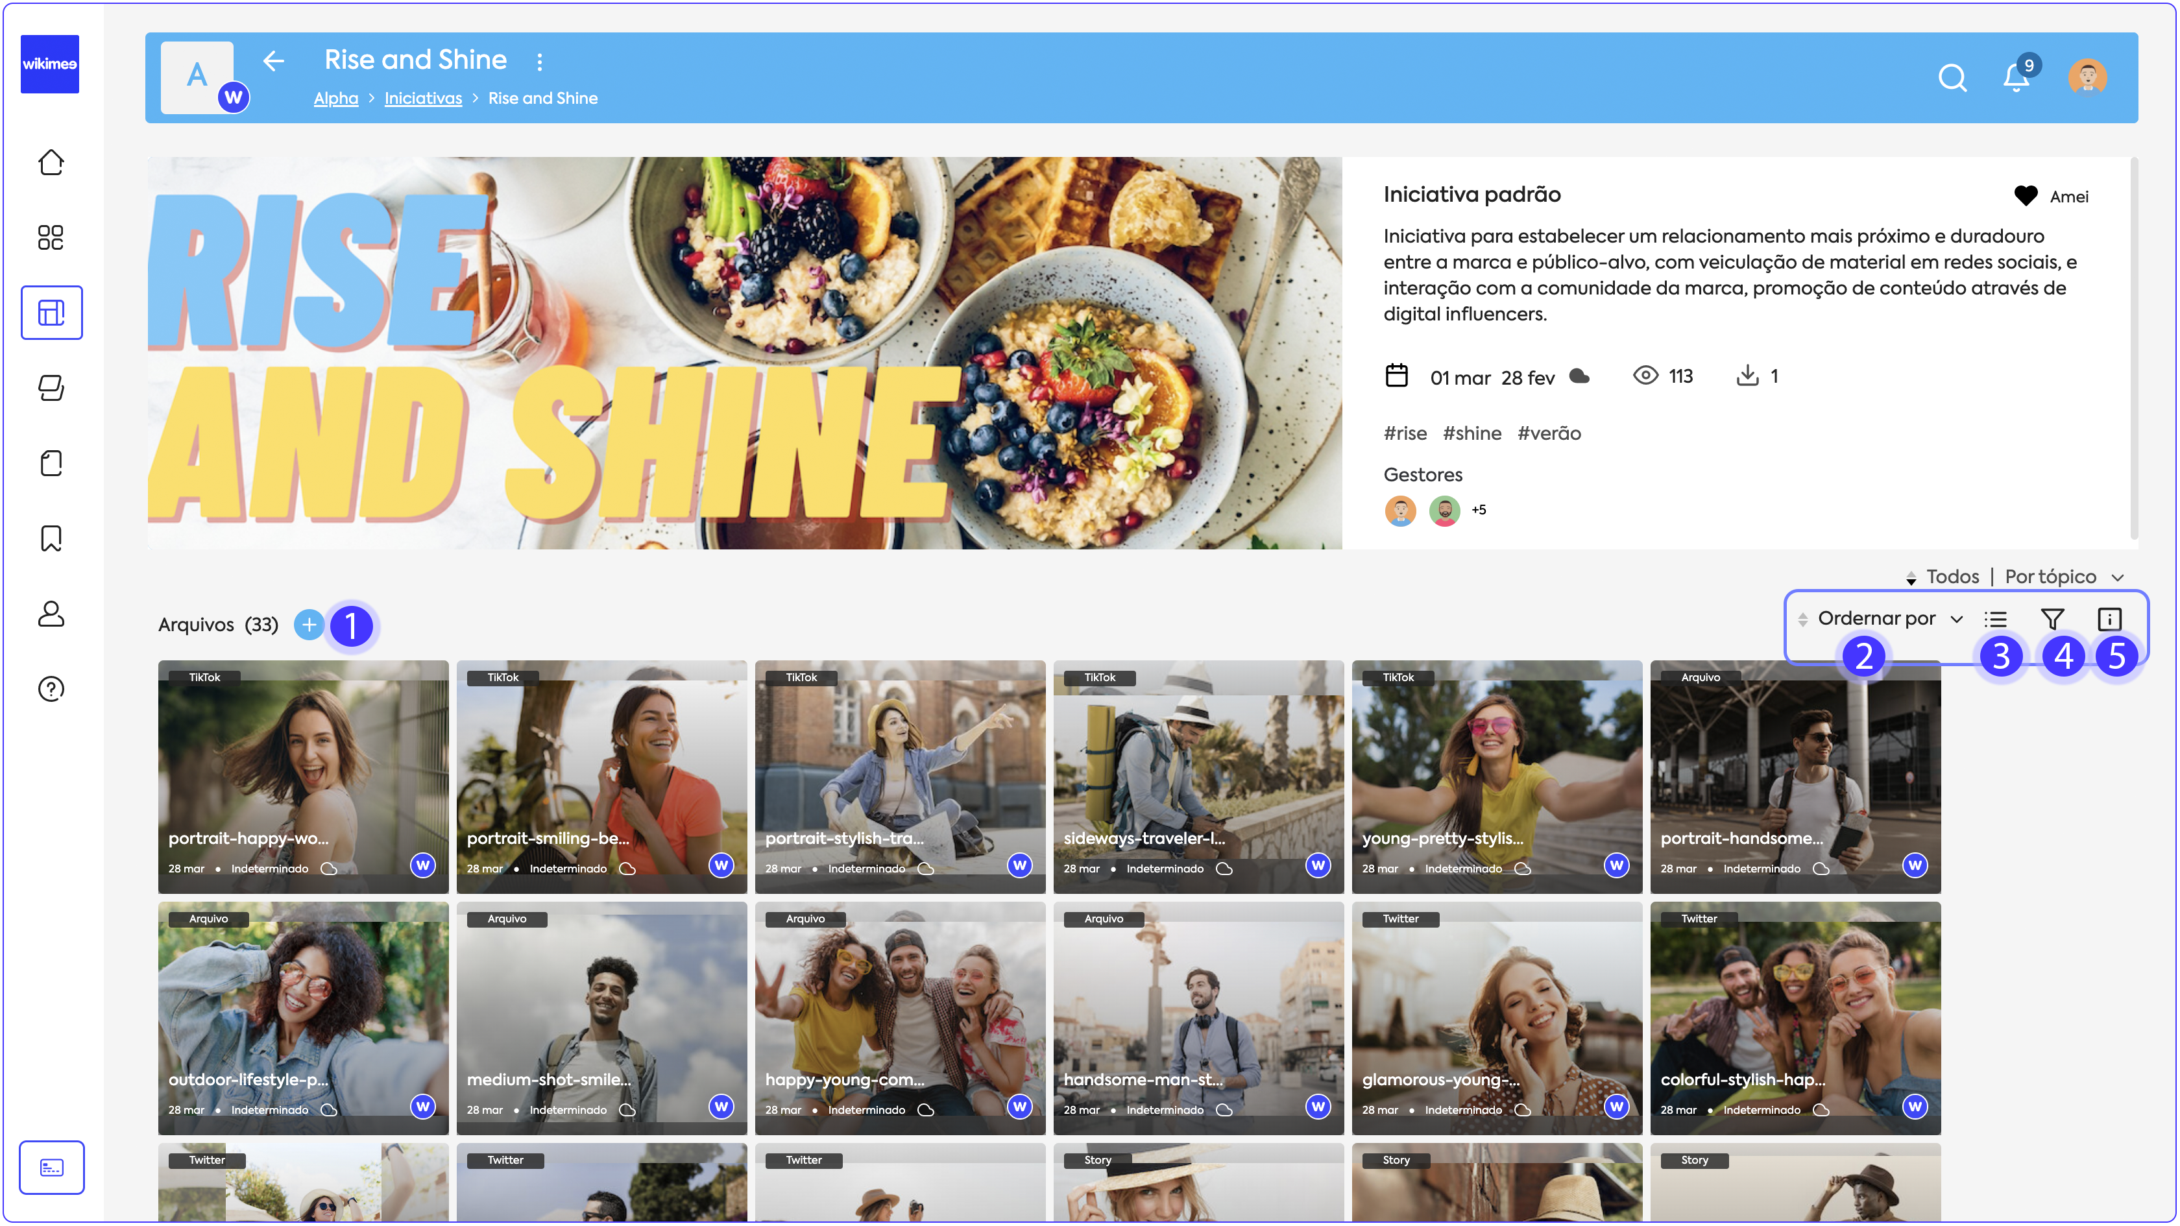Click the filter funnel icon
Viewport: 2180px width, 1226px height.
click(x=2052, y=619)
